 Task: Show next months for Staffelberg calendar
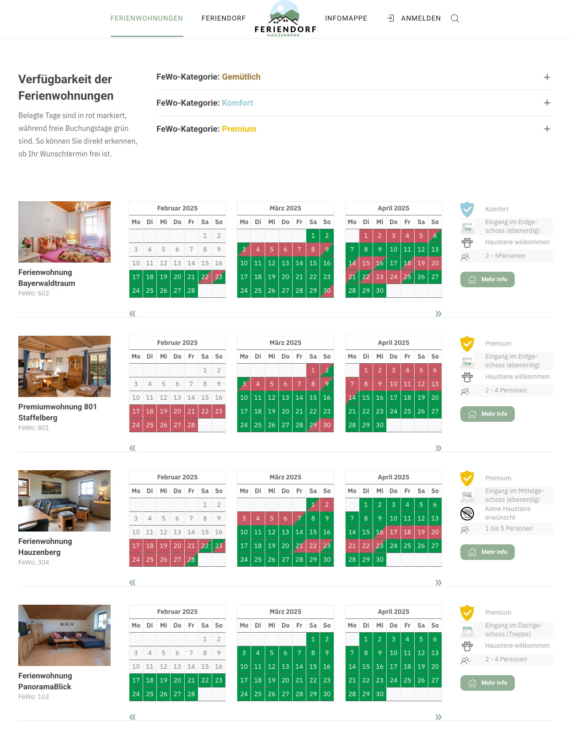[x=438, y=448]
